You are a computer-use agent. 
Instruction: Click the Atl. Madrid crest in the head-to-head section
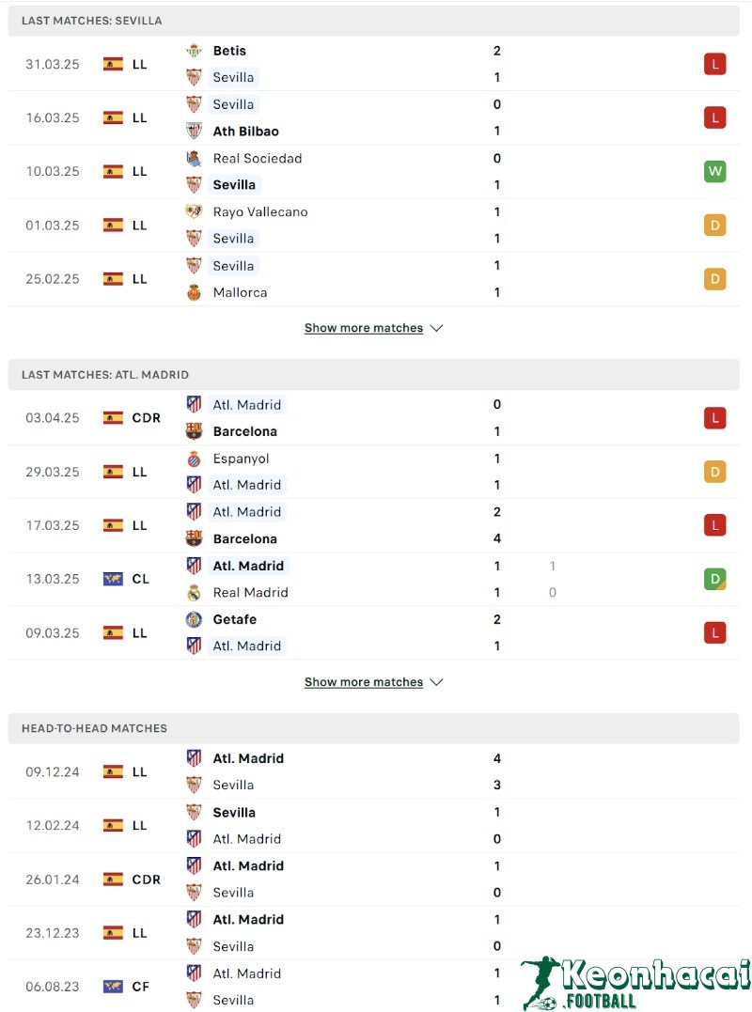tap(195, 758)
